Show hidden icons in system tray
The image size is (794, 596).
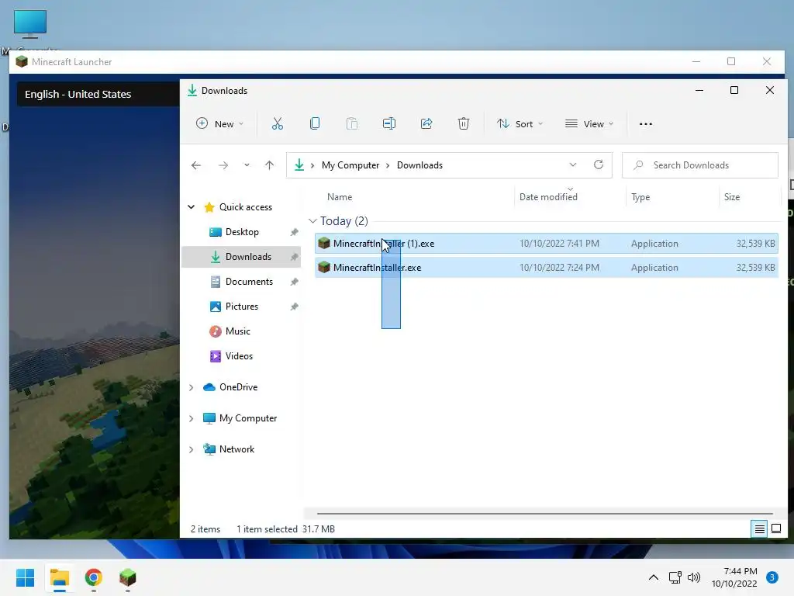[x=654, y=577]
